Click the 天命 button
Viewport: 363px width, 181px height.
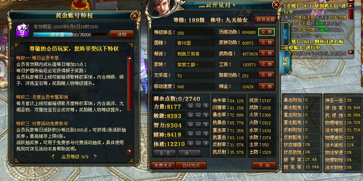(x=264, y=165)
